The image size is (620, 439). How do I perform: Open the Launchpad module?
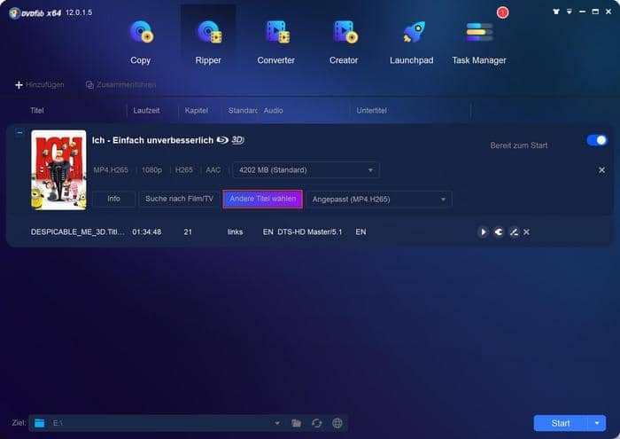pyautogui.click(x=411, y=43)
